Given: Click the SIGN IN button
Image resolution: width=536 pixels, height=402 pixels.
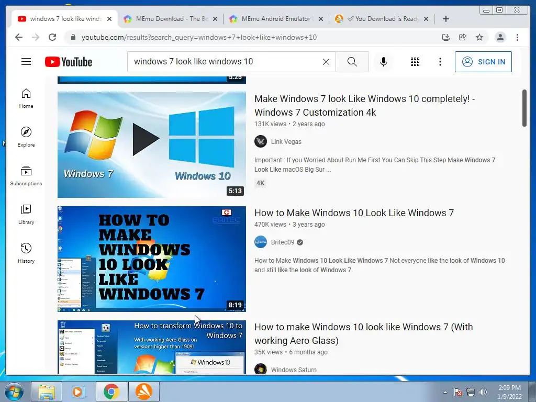Looking at the screenshot, I should click(483, 62).
